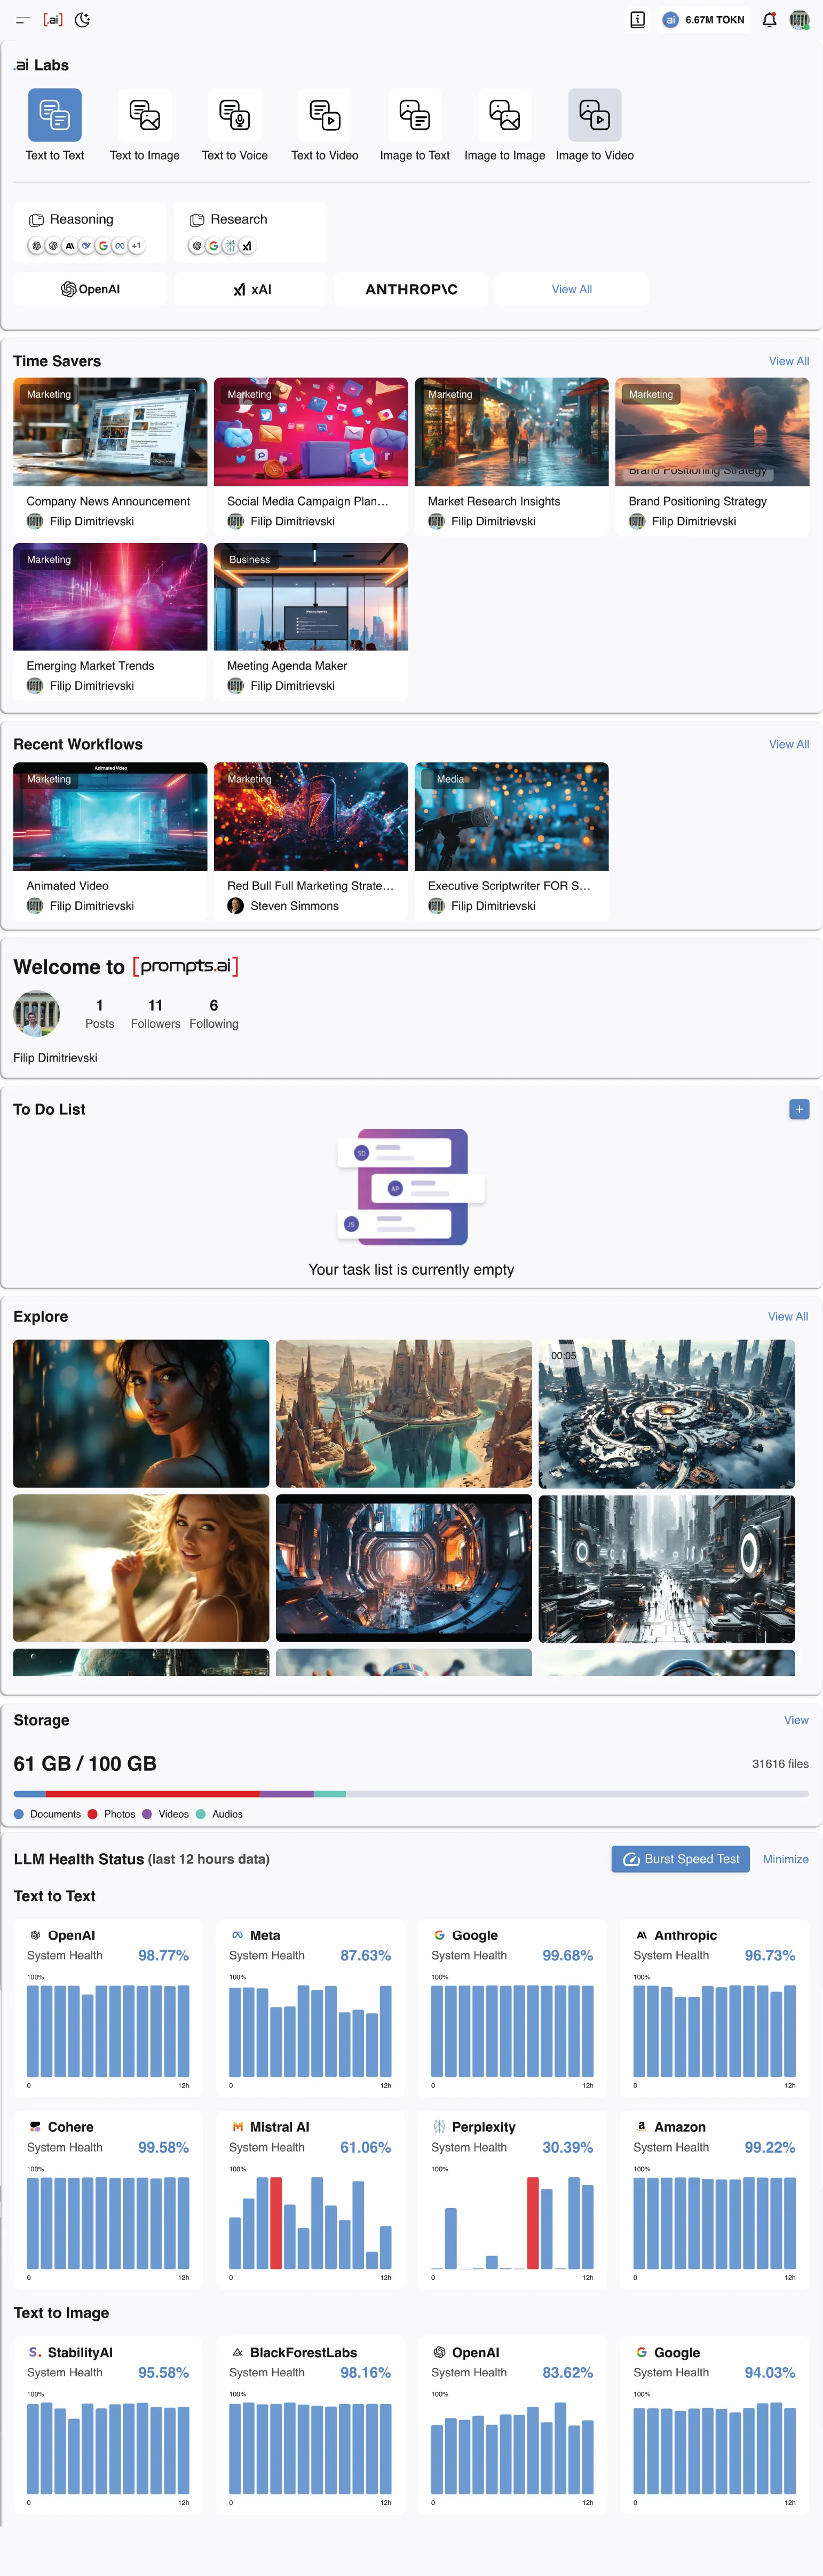Viewport: 823px width, 2576px height.
Task: Click the Documents legend blue dot
Action: point(19,1814)
